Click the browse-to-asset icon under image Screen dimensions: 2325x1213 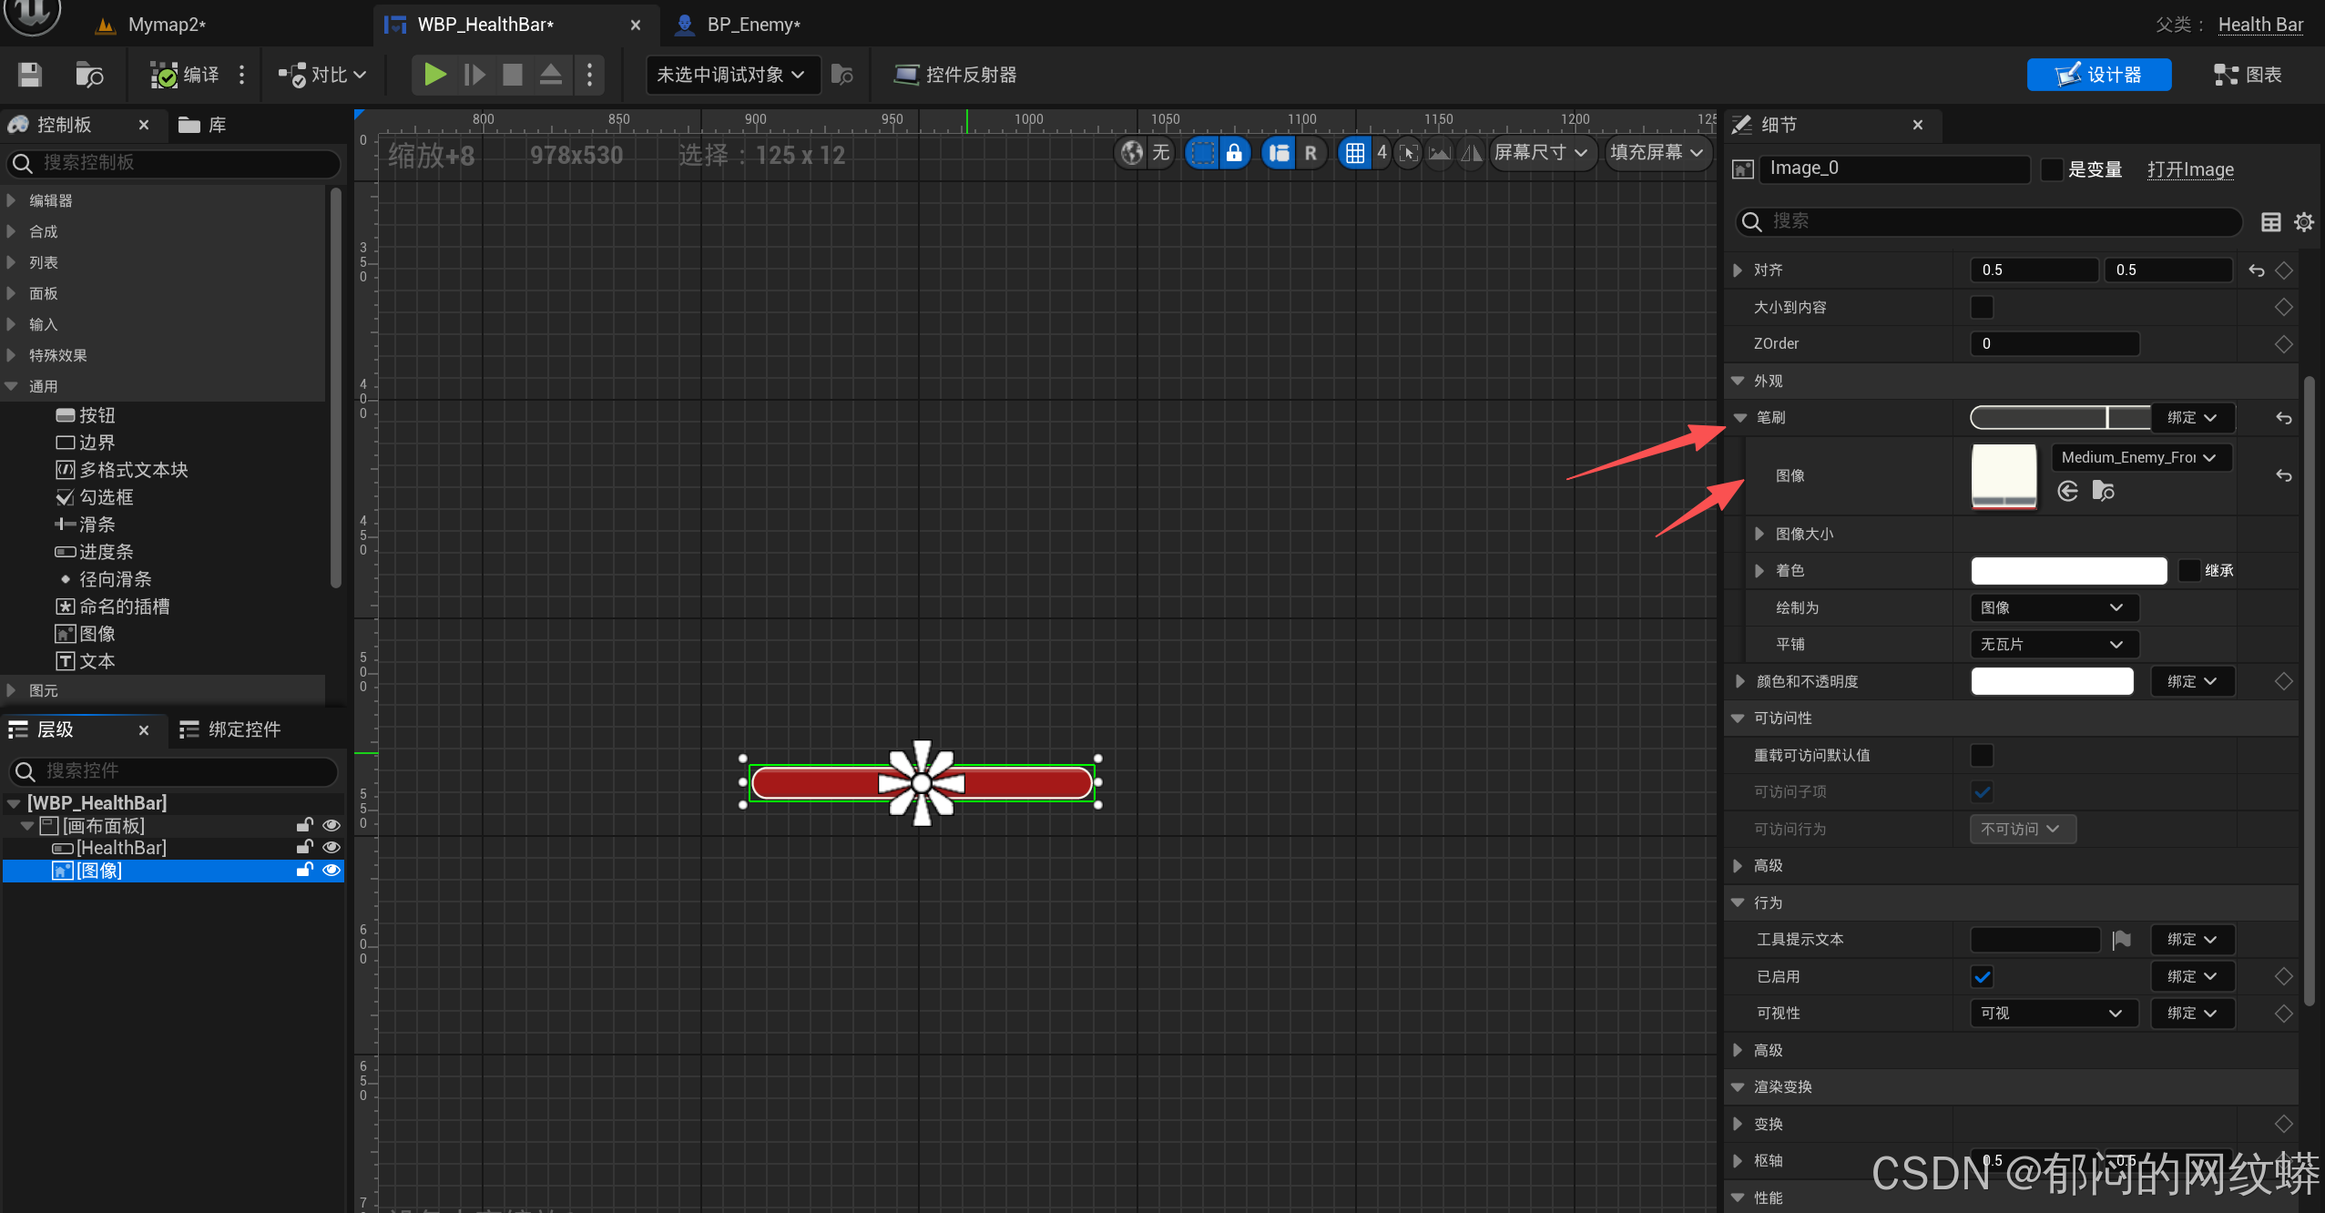(2103, 492)
